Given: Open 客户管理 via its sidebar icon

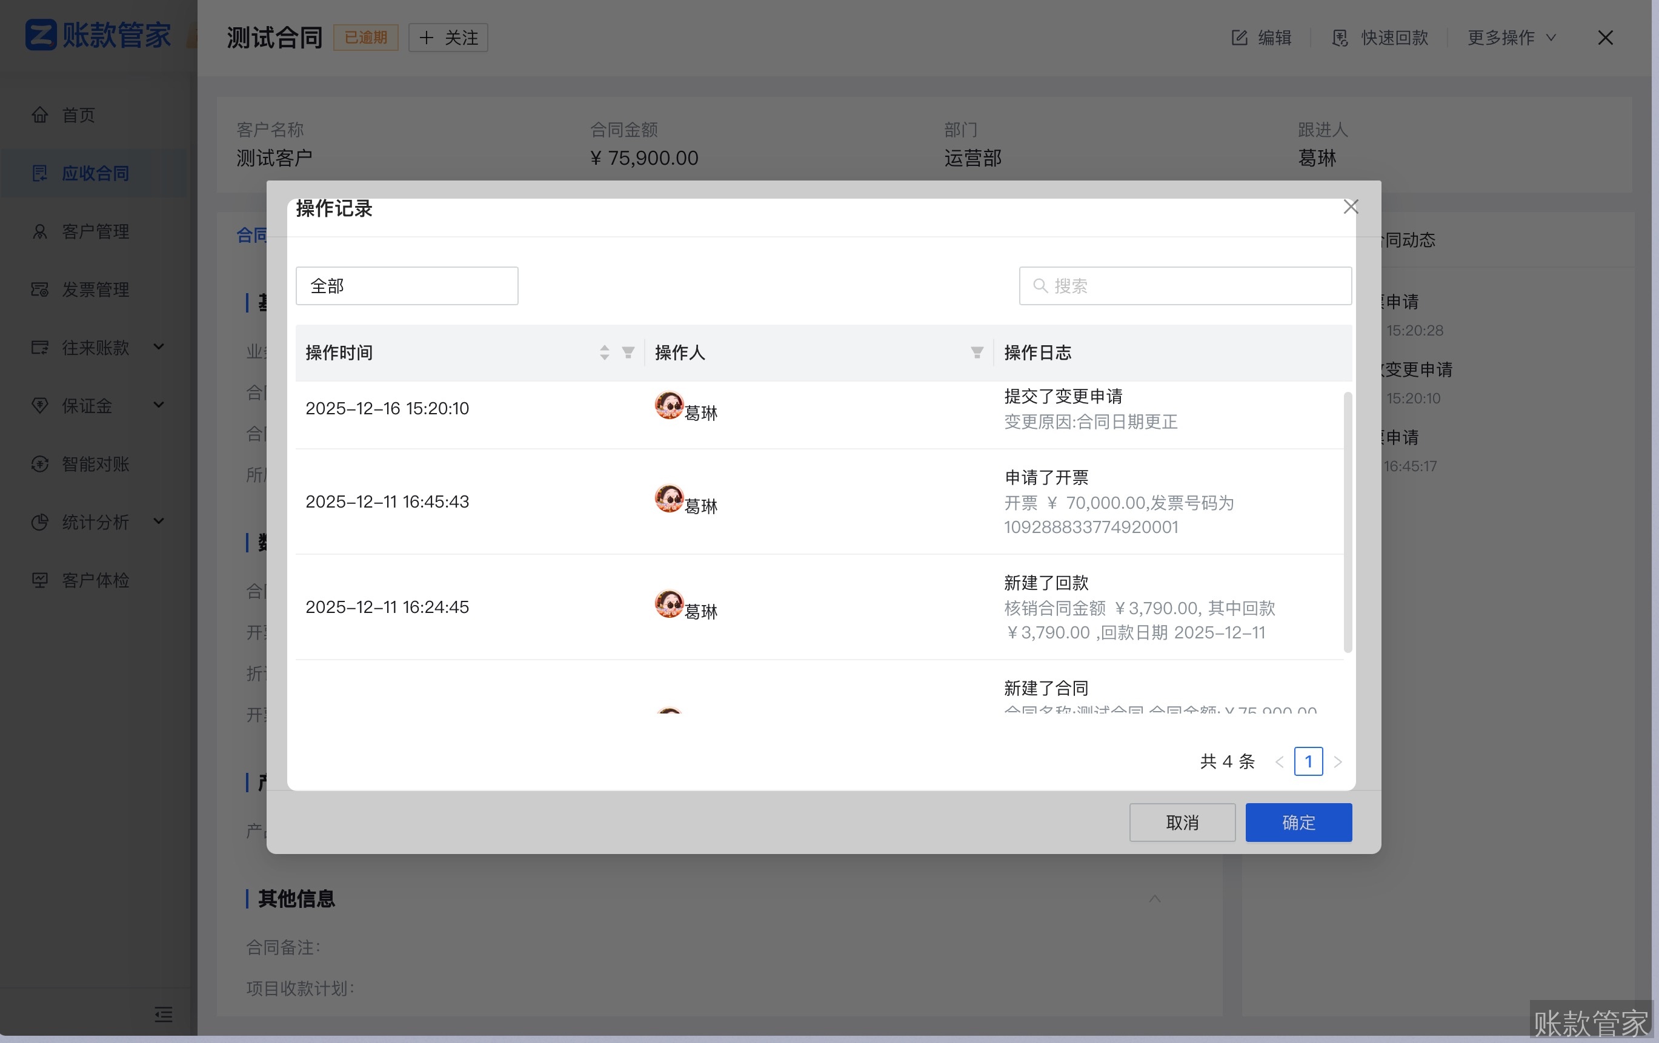Looking at the screenshot, I should [x=39, y=231].
